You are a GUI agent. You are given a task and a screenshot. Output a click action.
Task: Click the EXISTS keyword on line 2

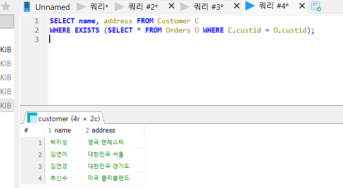point(87,30)
